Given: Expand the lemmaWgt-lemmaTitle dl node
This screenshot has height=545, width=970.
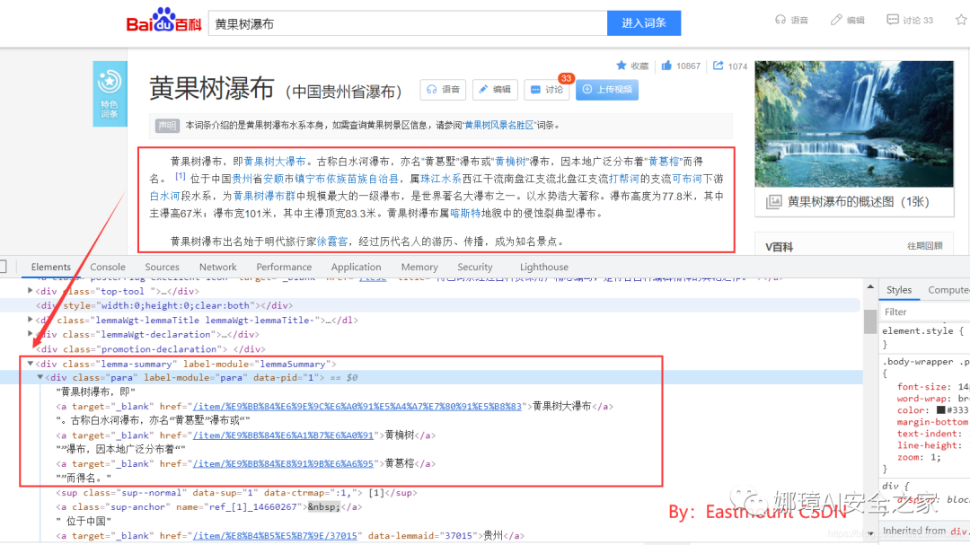Looking at the screenshot, I should click(x=31, y=320).
